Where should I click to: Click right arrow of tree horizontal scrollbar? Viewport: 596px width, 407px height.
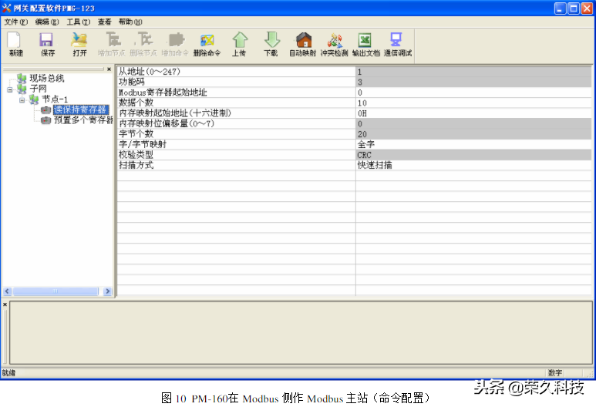tap(108, 291)
